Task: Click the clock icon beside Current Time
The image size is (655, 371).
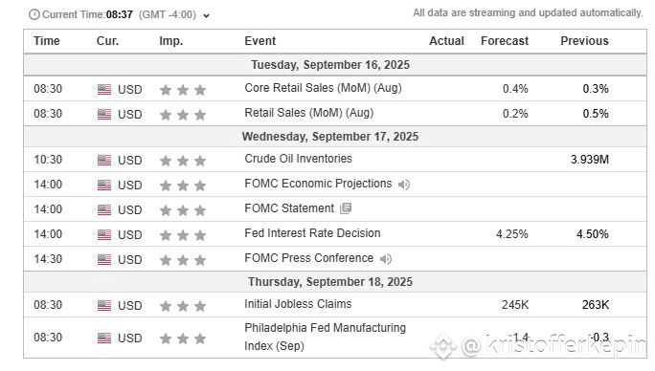Action: point(34,14)
